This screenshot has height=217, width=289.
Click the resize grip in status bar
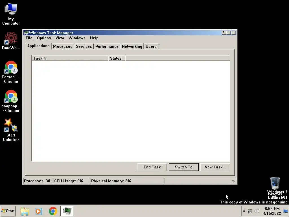(233, 182)
